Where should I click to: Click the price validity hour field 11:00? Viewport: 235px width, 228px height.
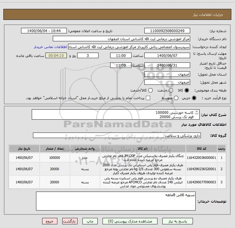121,65
